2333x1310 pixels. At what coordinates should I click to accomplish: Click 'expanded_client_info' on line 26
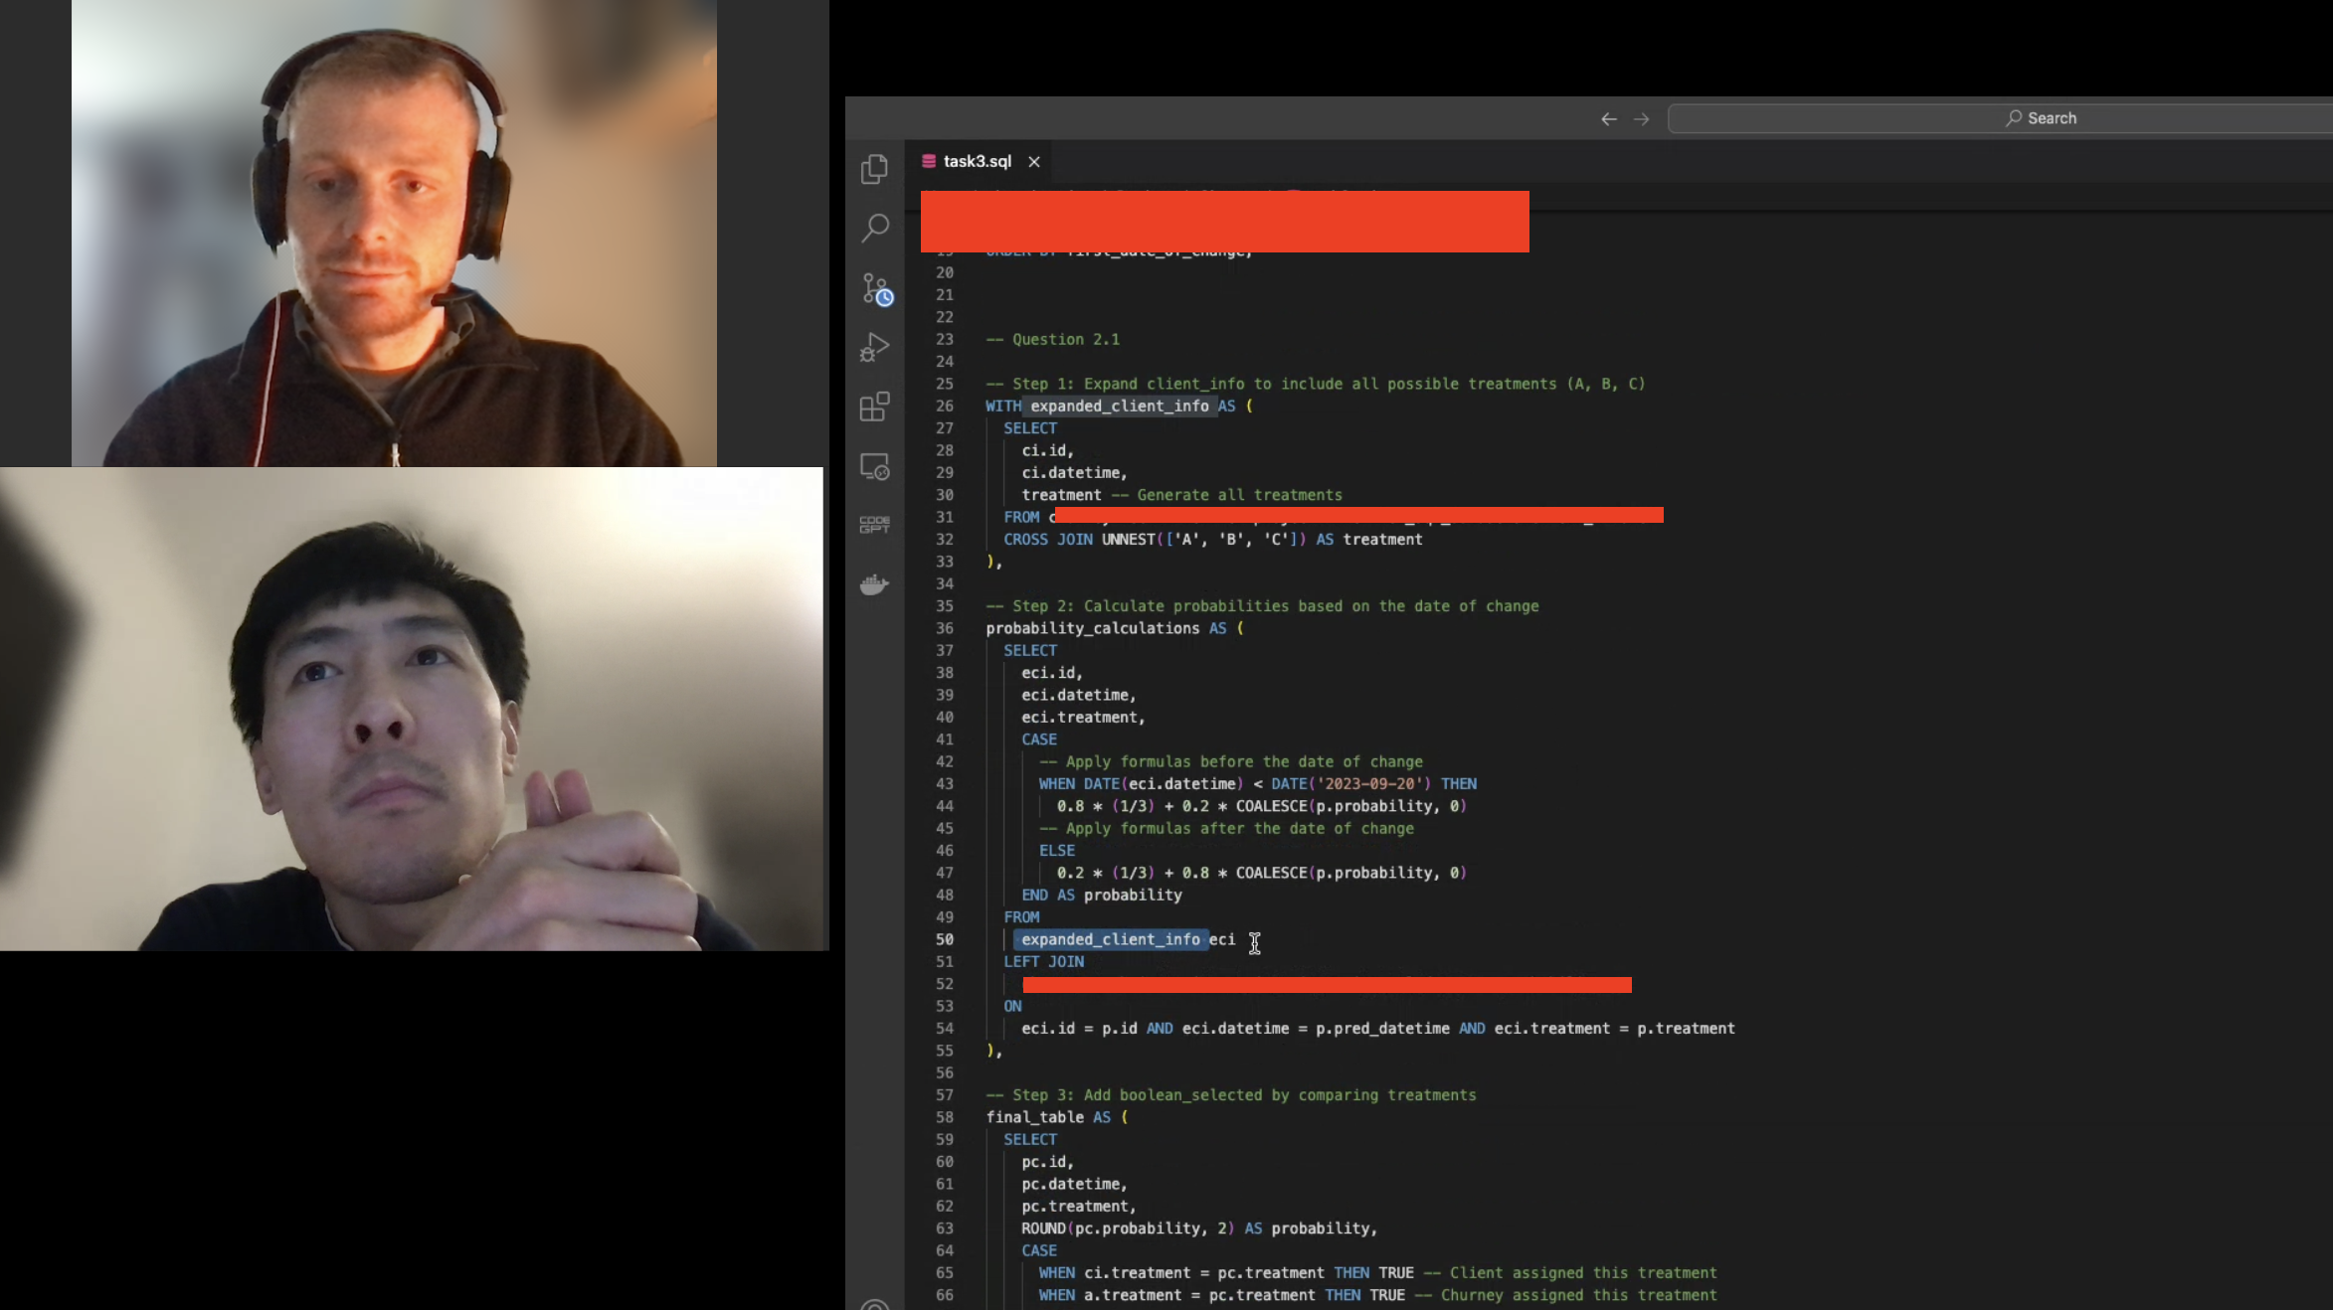coord(1119,406)
